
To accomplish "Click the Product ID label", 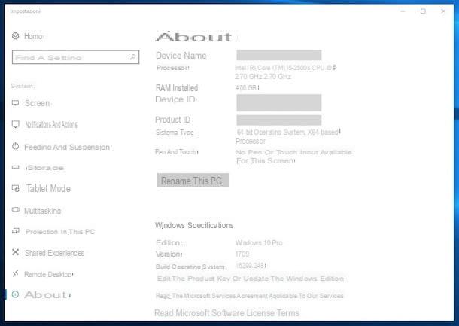I will coord(173,120).
